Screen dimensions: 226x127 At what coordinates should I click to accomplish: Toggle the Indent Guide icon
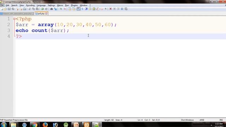tap(87, 9)
